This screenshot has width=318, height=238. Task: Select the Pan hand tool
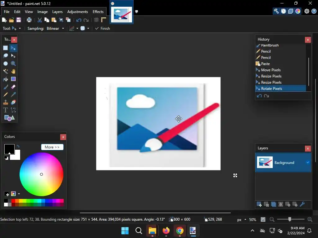point(13,71)
